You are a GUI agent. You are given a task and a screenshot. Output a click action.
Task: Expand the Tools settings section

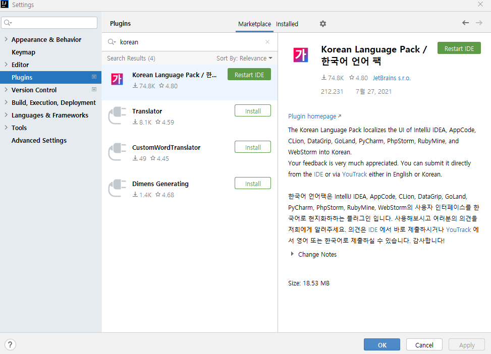[x=6, y=127]
